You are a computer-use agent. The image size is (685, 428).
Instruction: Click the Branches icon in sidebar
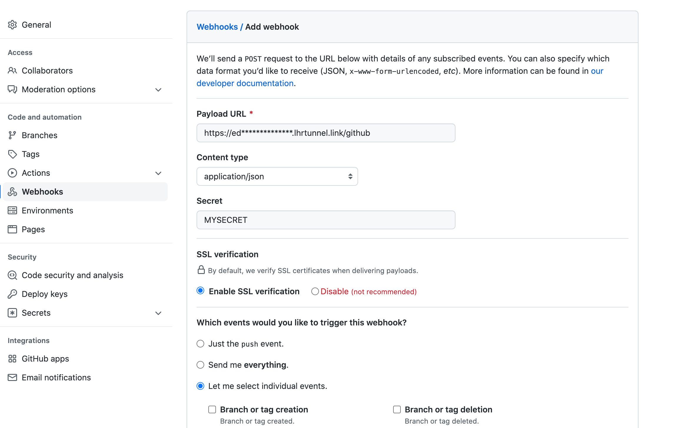click(13, 135)
